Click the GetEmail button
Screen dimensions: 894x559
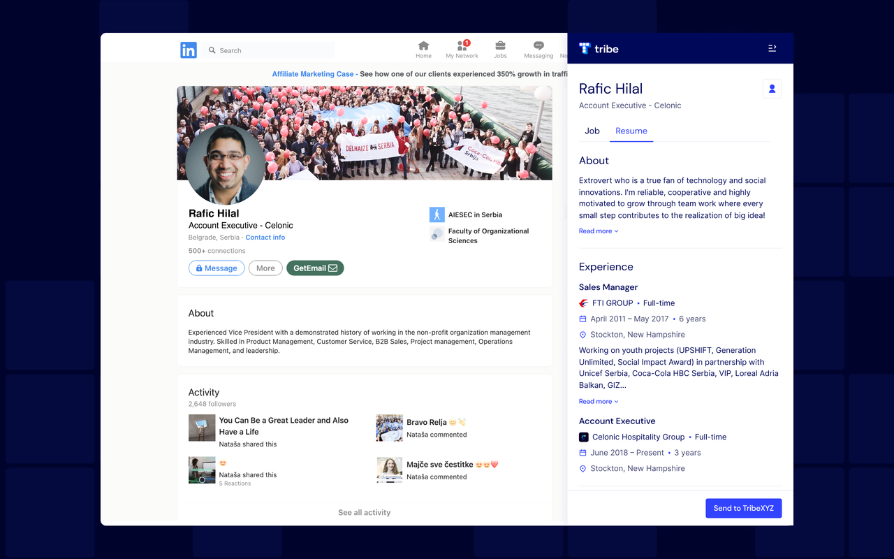(x=315, y=268)
